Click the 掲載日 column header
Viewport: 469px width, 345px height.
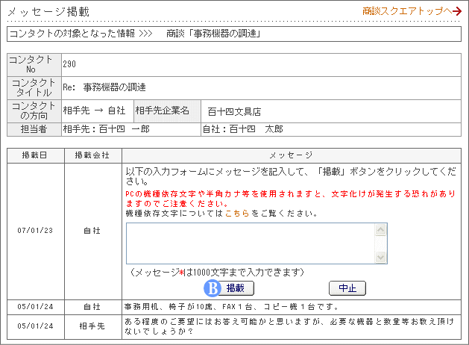(x=35, y=155)
